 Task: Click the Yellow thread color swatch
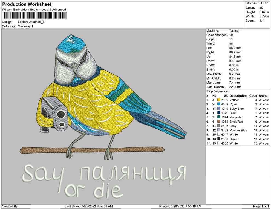coord(219,100)
